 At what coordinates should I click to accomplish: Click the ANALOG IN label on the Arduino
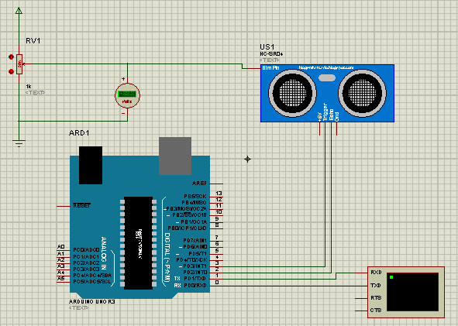104,253
